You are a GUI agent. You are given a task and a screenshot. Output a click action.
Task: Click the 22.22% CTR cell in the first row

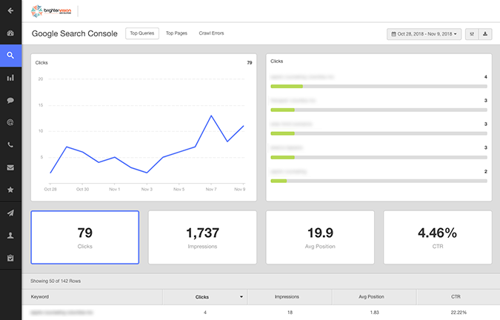coord(459,313)
